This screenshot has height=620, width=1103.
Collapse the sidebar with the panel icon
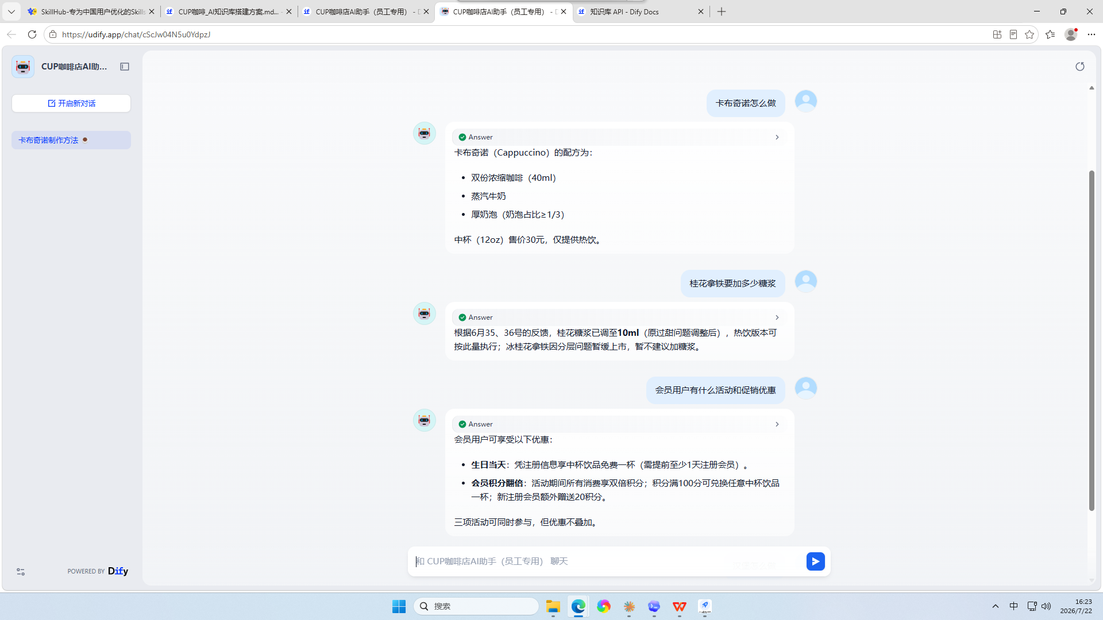(x=125, y=67)
